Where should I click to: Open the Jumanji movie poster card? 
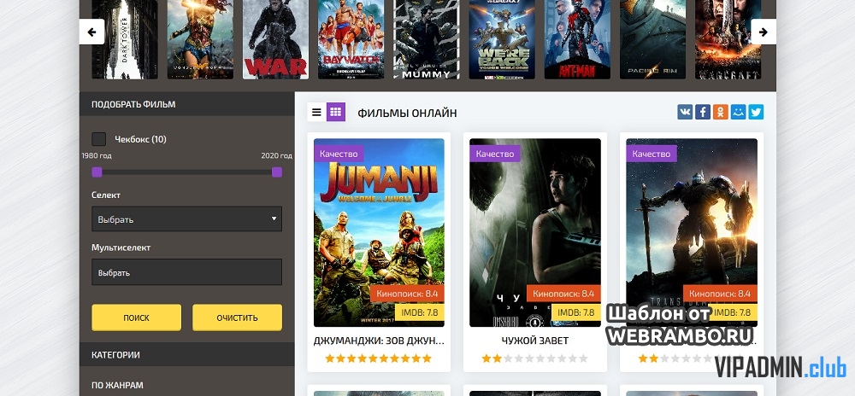click(x=379, y=233)
